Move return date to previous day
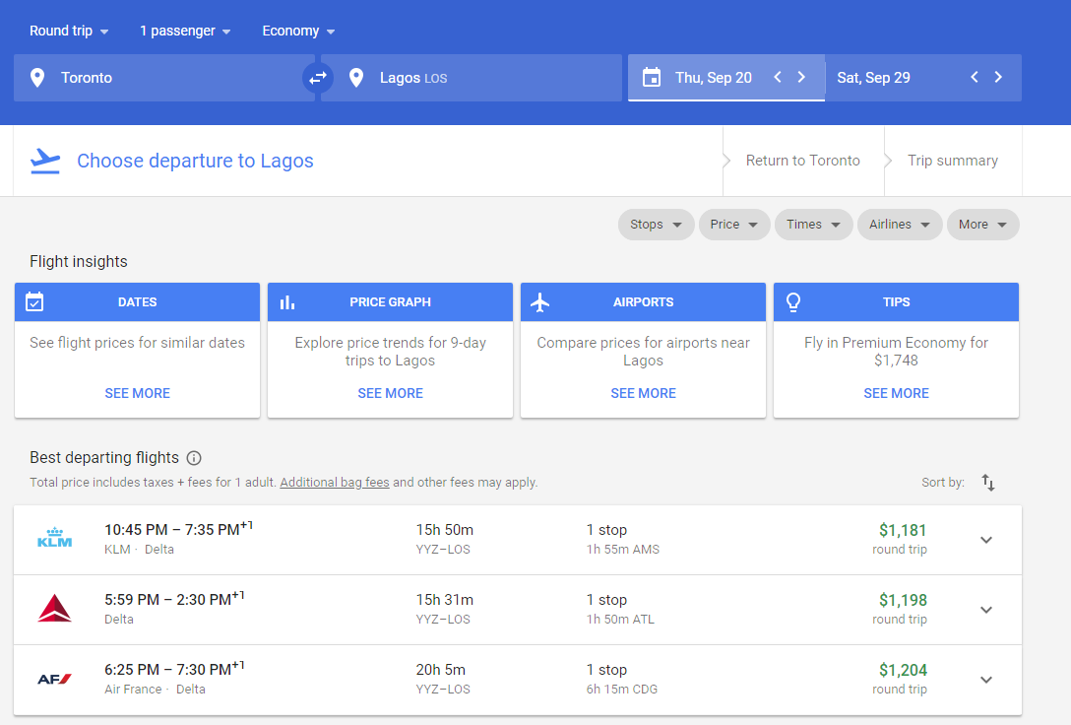This screenshot has width=1071, height=725. (975, 78)
